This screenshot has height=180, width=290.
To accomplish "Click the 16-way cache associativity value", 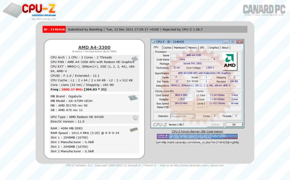I will (x=234, y=103).
